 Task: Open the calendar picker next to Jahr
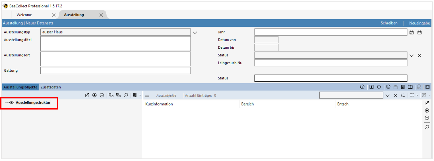click(x=411, y=32)
